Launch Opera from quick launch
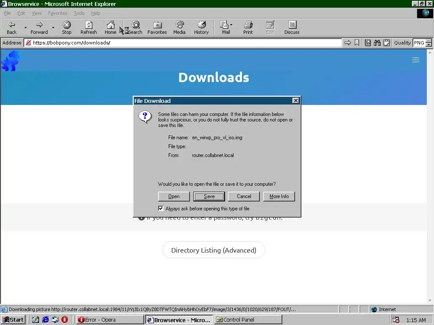The width and height of the screenshot is (434, 325). coord(64,320)
